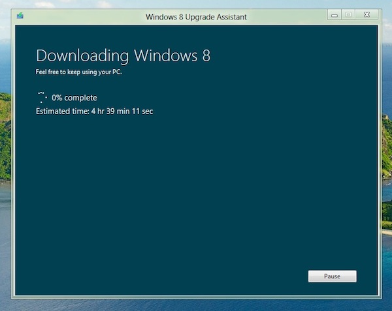Click the "0% complete" progress text
392x311 pixels.
(x=74, y=98)
